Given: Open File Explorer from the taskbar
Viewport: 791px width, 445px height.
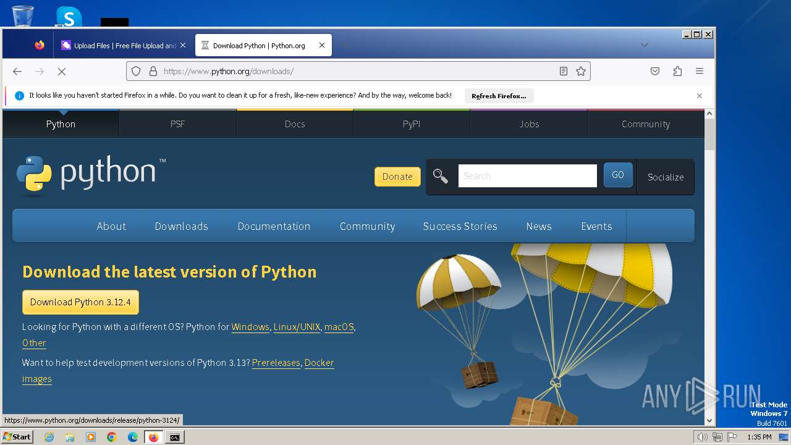Looking at the screenshot, I should tap(70, 437).
